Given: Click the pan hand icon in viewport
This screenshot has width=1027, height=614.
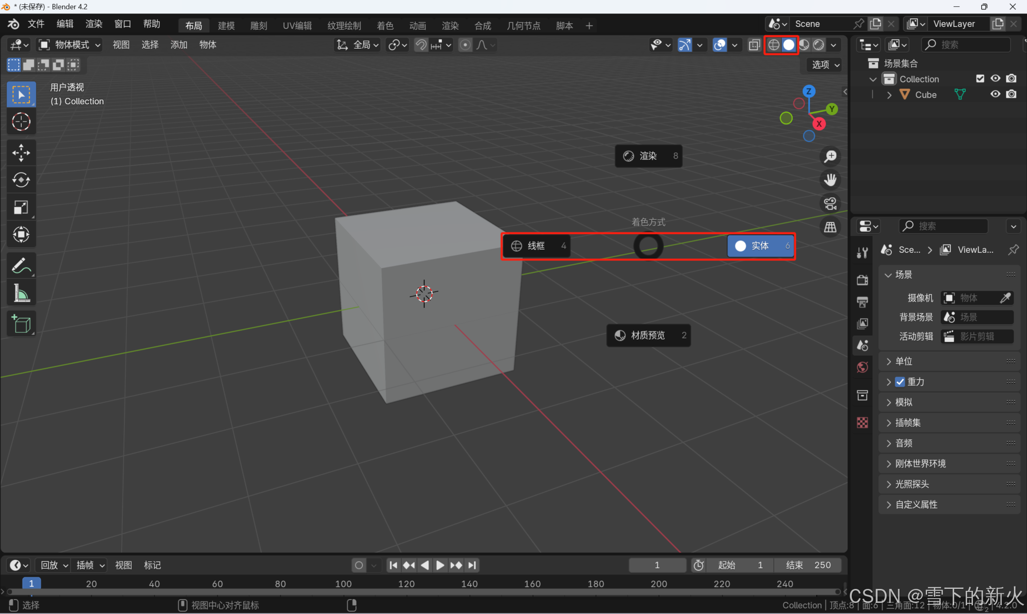Looking at the screenshot, I should 830,180.
